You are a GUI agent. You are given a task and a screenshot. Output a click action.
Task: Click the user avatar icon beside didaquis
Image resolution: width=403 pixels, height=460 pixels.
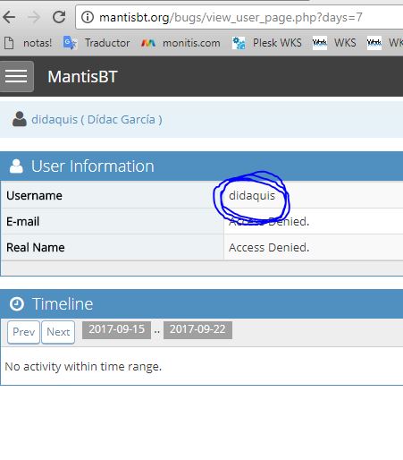pyautogui.click(x=20, y=119)
